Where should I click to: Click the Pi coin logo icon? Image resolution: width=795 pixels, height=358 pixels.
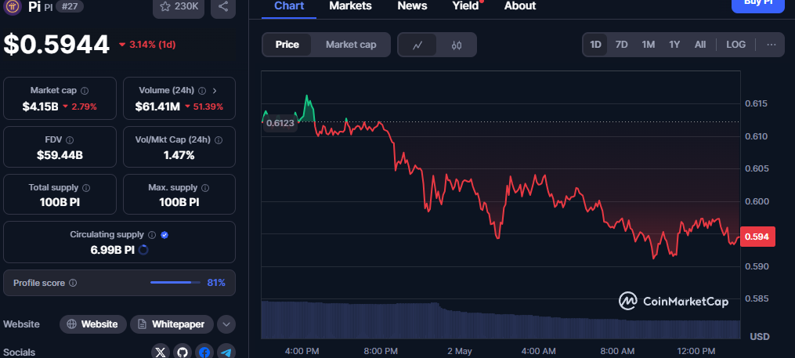click(13, 6)
